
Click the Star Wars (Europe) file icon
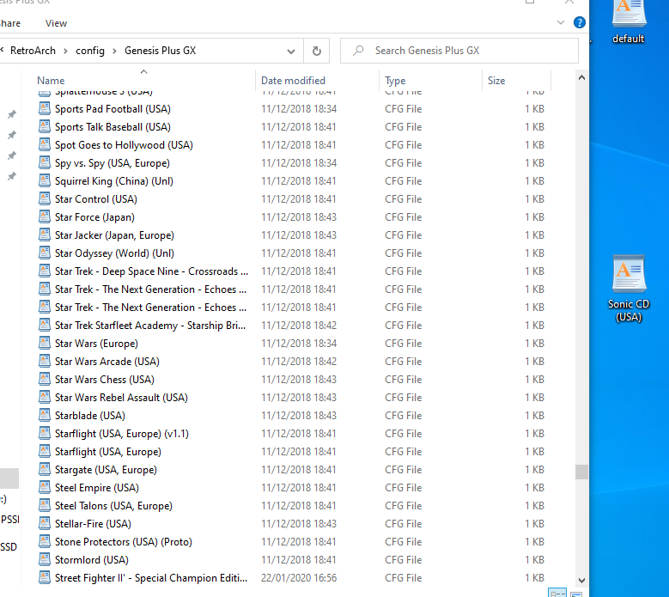tap(45, 343)
